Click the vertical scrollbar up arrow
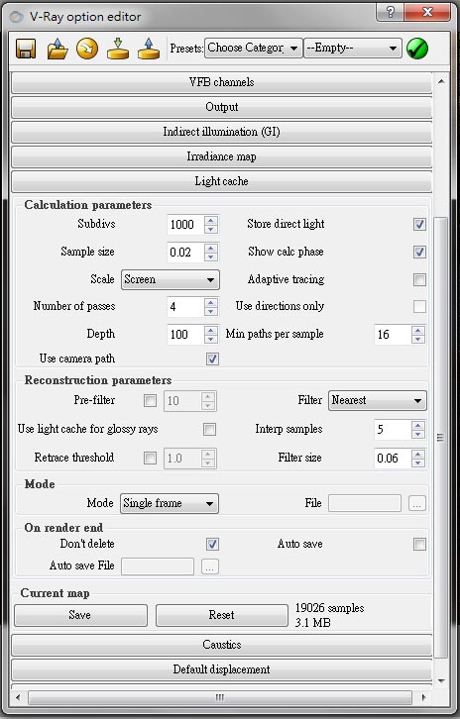 pos(441,81)
